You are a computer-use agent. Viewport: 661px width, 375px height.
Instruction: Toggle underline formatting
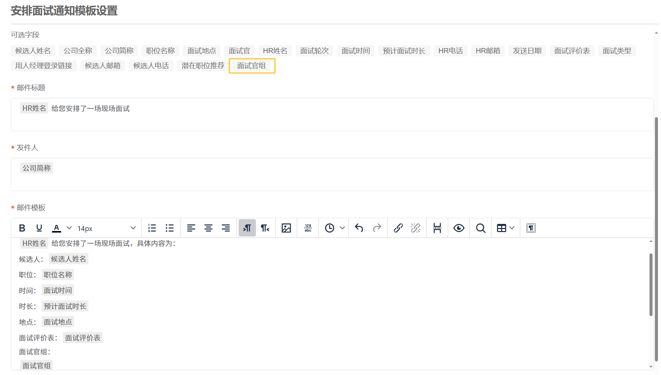point(39,228)
